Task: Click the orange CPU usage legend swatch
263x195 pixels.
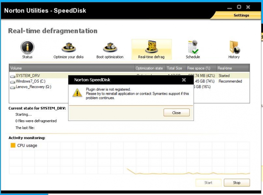Action: click(13, 145)
